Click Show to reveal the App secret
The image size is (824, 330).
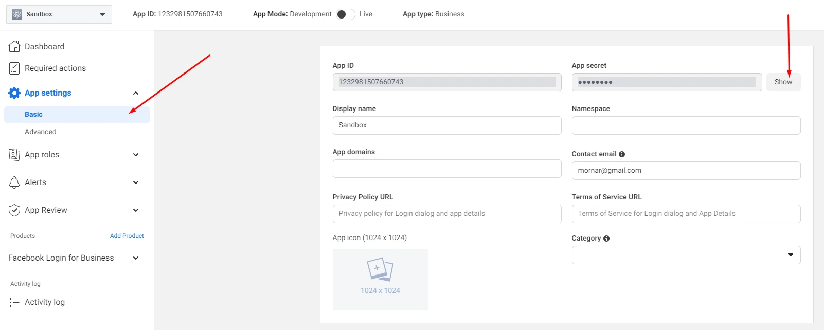783,82
